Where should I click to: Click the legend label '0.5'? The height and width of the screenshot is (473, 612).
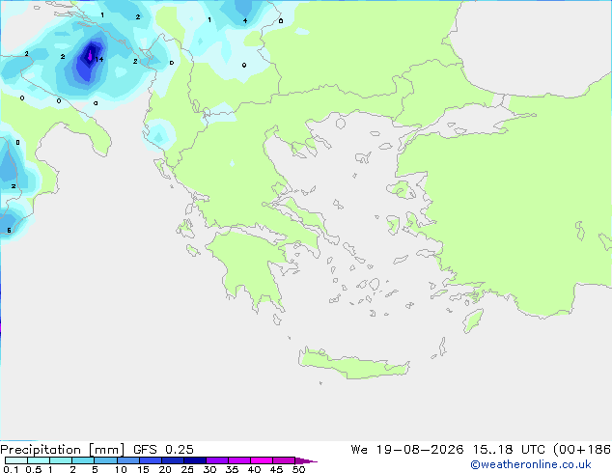coord(34,469)
